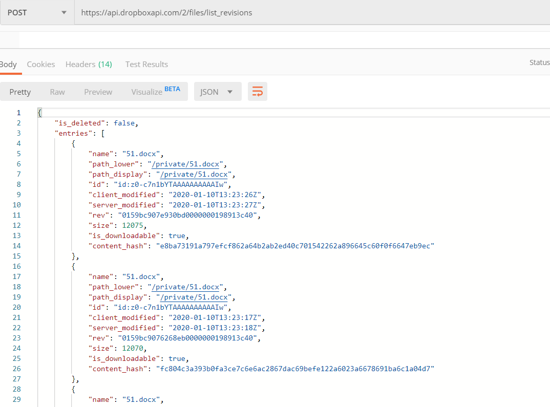This screenshot has width=550, height=407.
Task: Open the Test Results tab
Action: coord(146,64)
